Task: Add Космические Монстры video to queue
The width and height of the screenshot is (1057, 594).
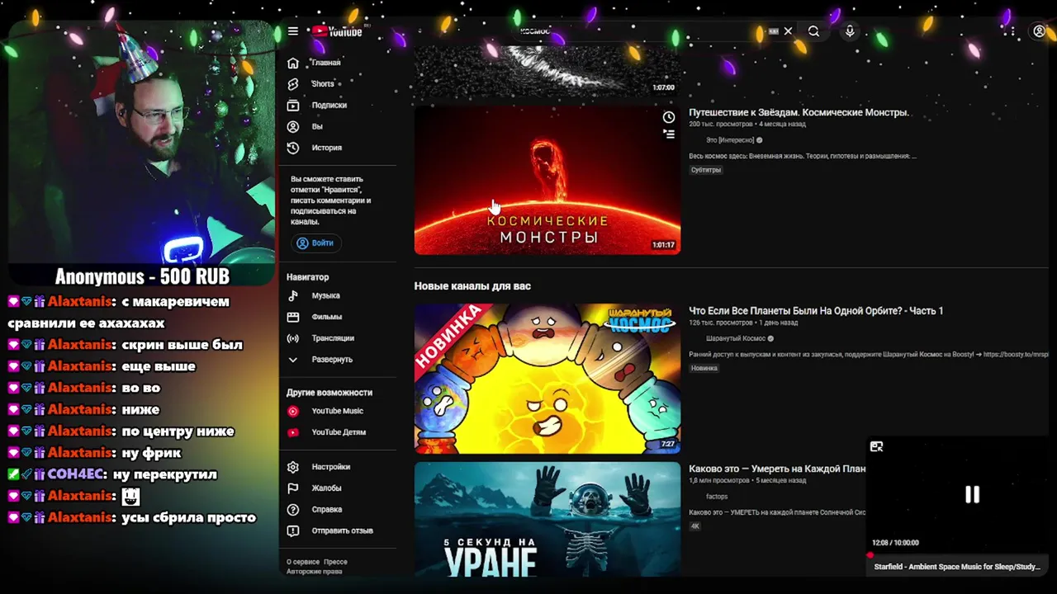Action: tap(669, 134)
